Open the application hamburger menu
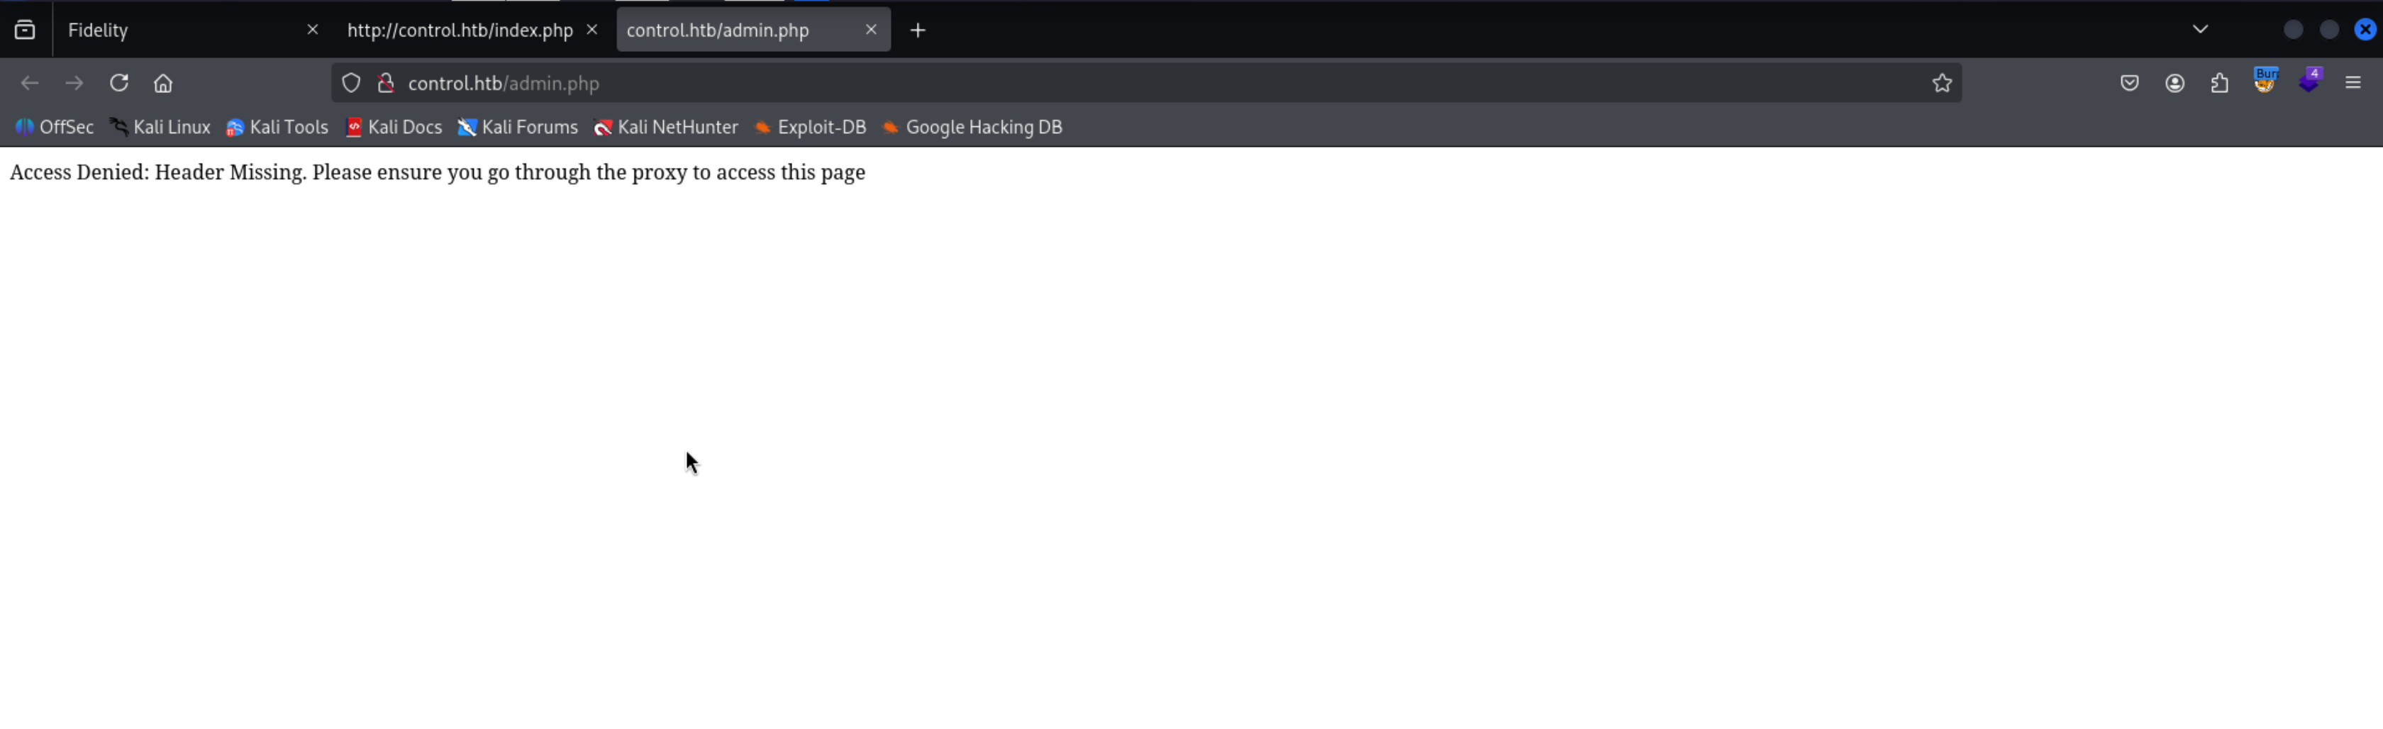The image size is (2383, 729). click(x=2353, y=83)
